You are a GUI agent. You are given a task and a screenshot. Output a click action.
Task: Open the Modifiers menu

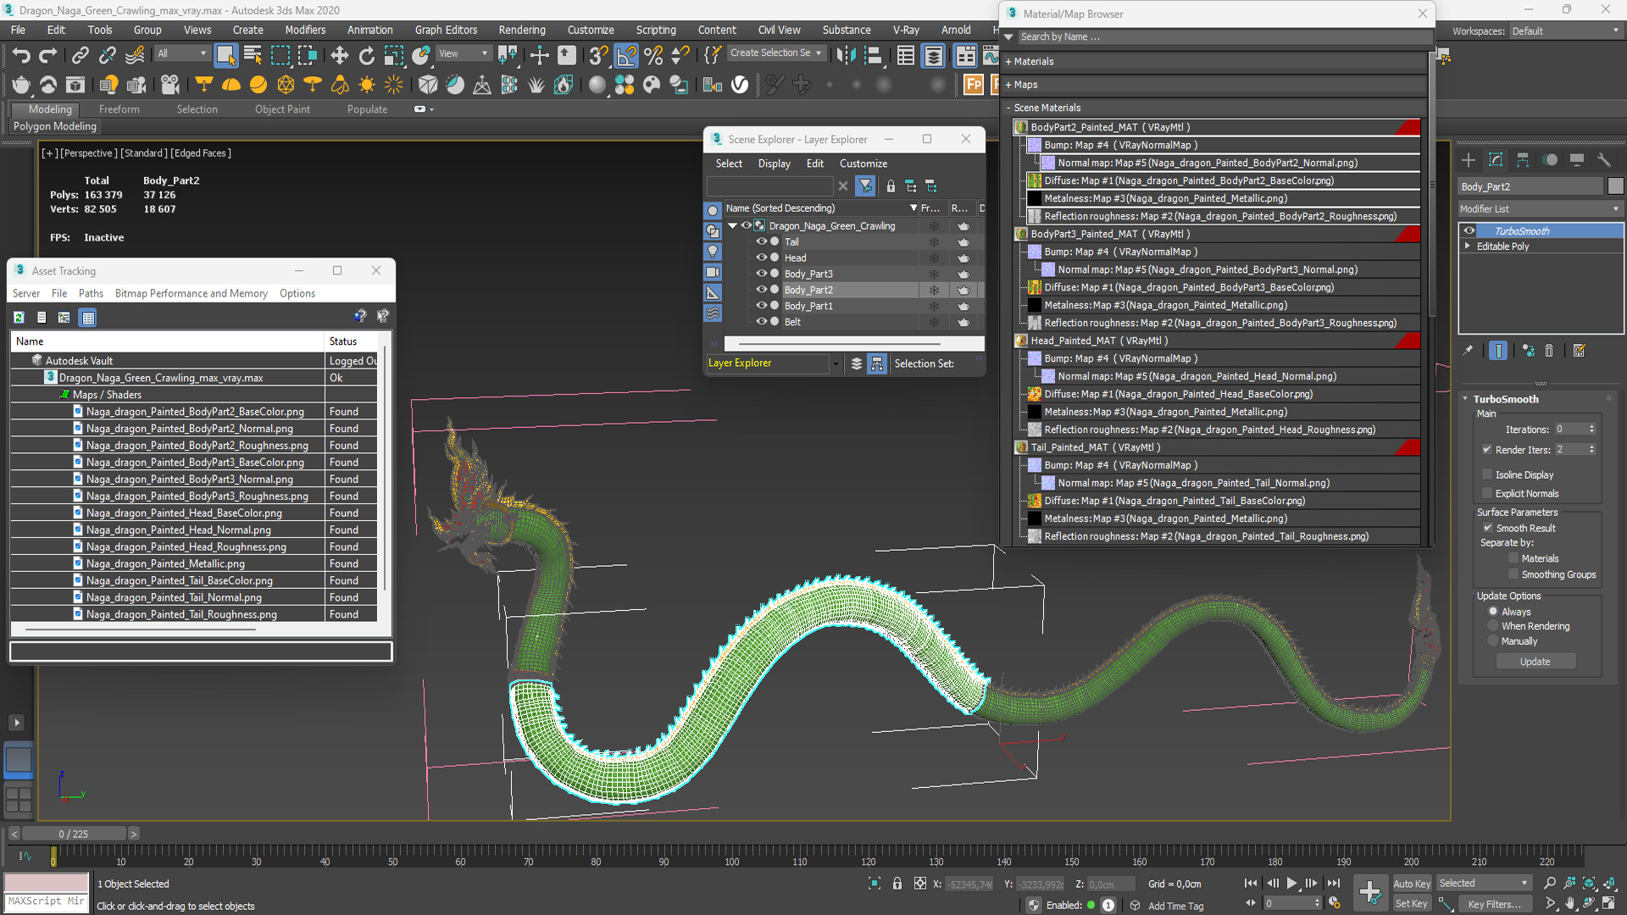(305, 30)
